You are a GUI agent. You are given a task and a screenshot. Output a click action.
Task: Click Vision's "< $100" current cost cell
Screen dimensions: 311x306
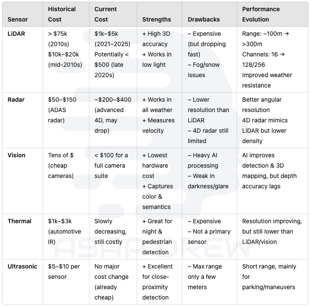pyautogui.click(x=111, y=165)
